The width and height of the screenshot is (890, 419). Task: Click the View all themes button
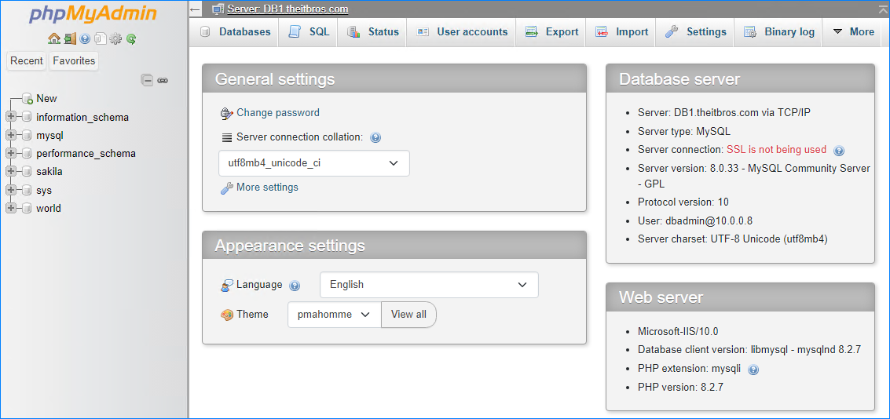[x=408, y=314]
